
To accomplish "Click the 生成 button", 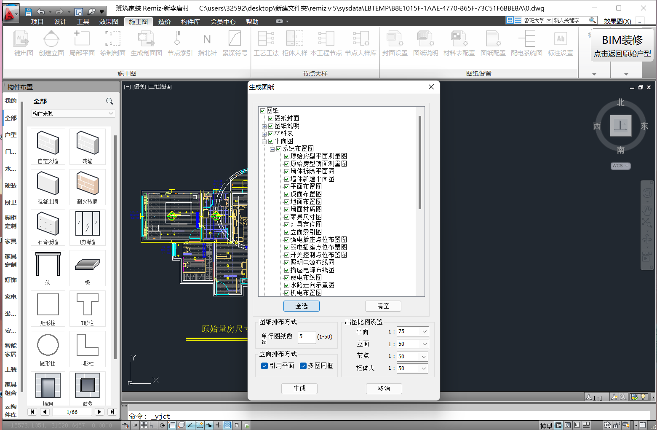I will tap(299, 389).
